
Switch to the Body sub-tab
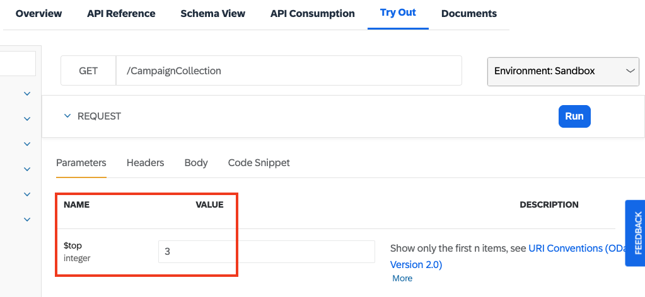(196, 163)
